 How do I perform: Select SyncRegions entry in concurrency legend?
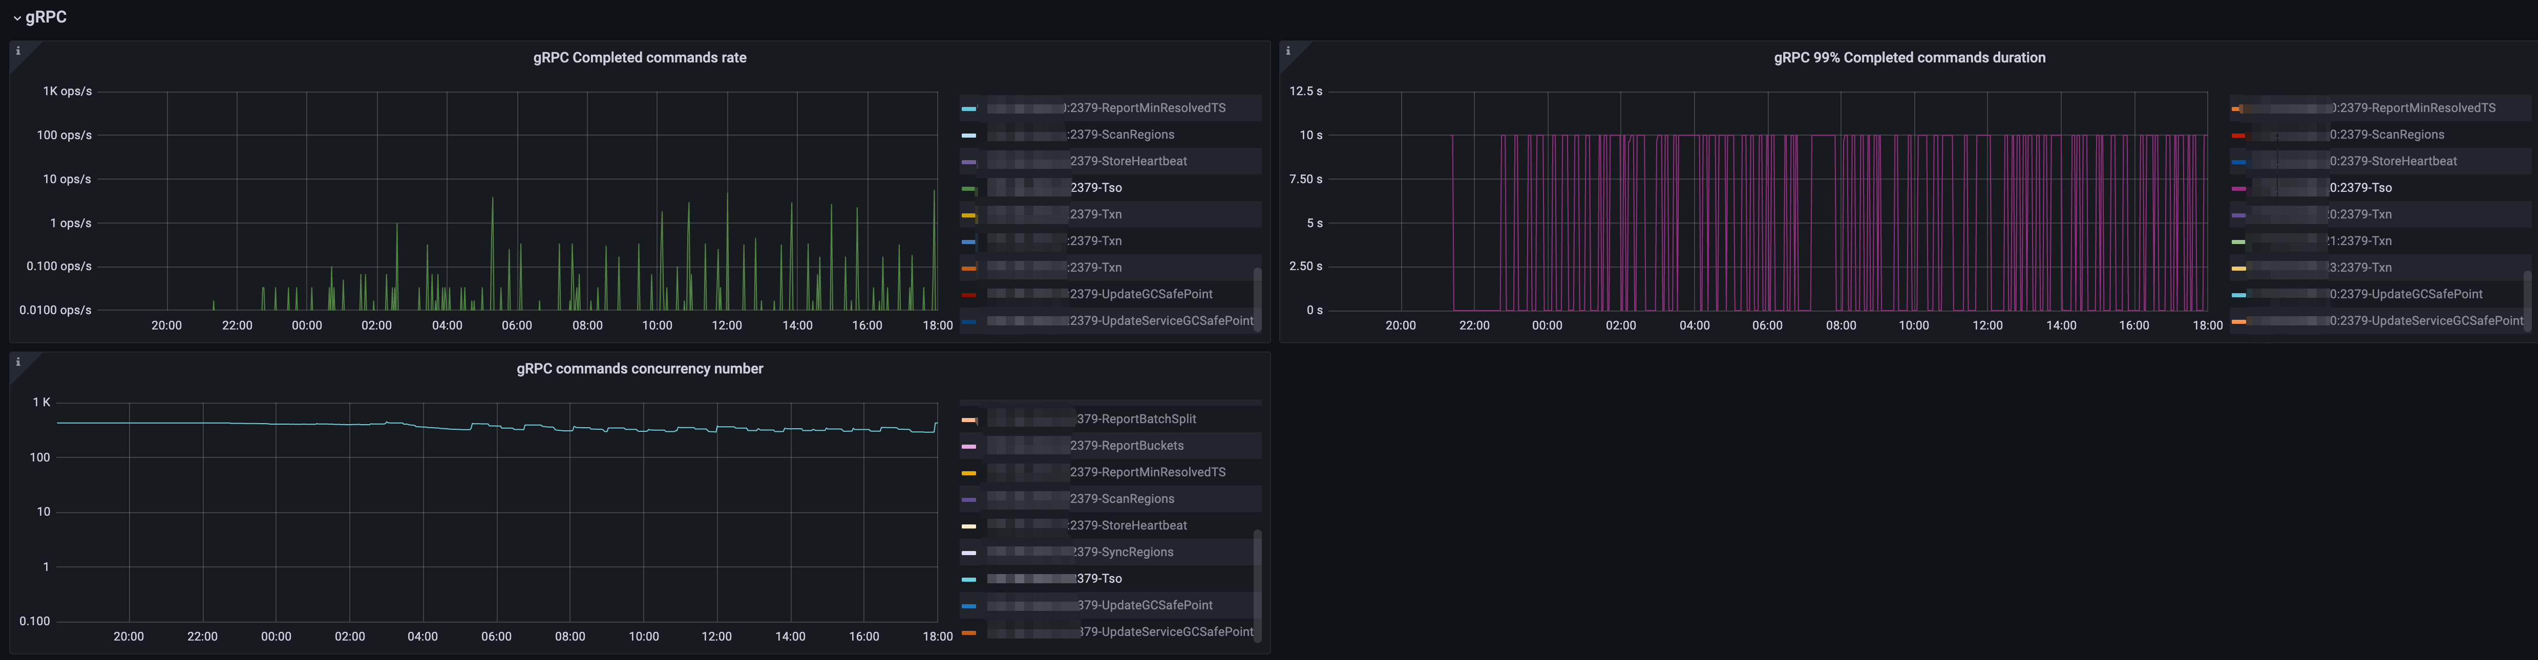point(1122,552)
